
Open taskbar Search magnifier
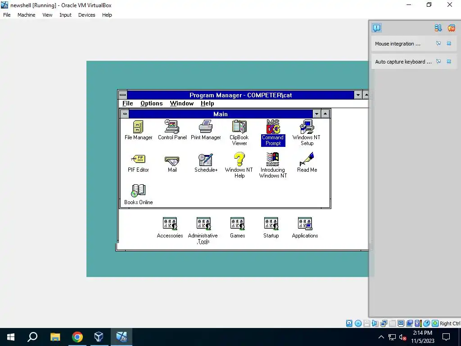point(32,337)
